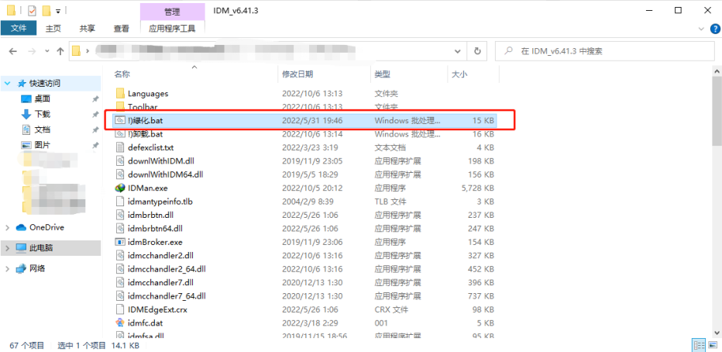Select the 管理 contextual tab header
This screenshot has width=722, height=352.
(172, 12)
